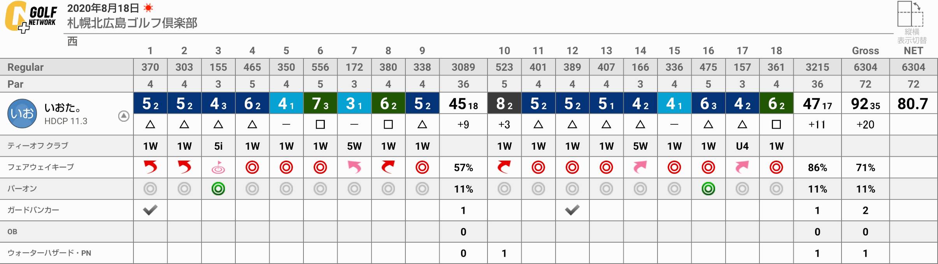Click hole 1 fairway miss-left red arrow
938x264 pixels.
tap(150, 167)
